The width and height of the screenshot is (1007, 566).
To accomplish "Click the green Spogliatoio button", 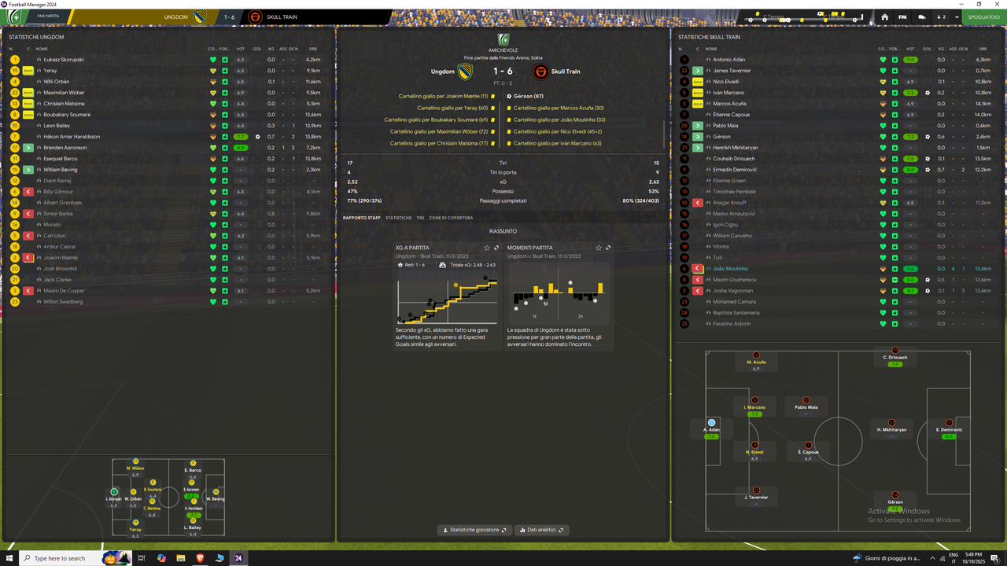I will click(983, 17).
